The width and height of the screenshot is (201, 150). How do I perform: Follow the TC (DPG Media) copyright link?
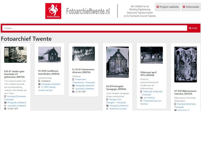click(48, 87)
